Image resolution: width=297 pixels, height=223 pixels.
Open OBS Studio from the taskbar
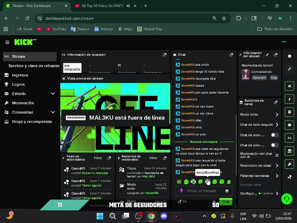point(138,216)
